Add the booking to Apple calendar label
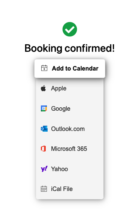The width and height of the screenshot is (135, 212). click(x=58, y=89)
